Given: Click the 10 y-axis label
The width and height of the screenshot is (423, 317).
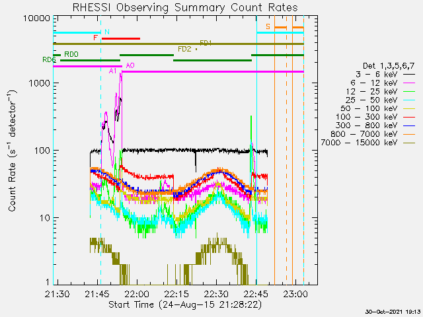Looking at the screenshot, I should 45,218.
